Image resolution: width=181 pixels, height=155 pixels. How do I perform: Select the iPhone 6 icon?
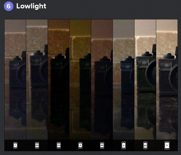tap(167, 145)
